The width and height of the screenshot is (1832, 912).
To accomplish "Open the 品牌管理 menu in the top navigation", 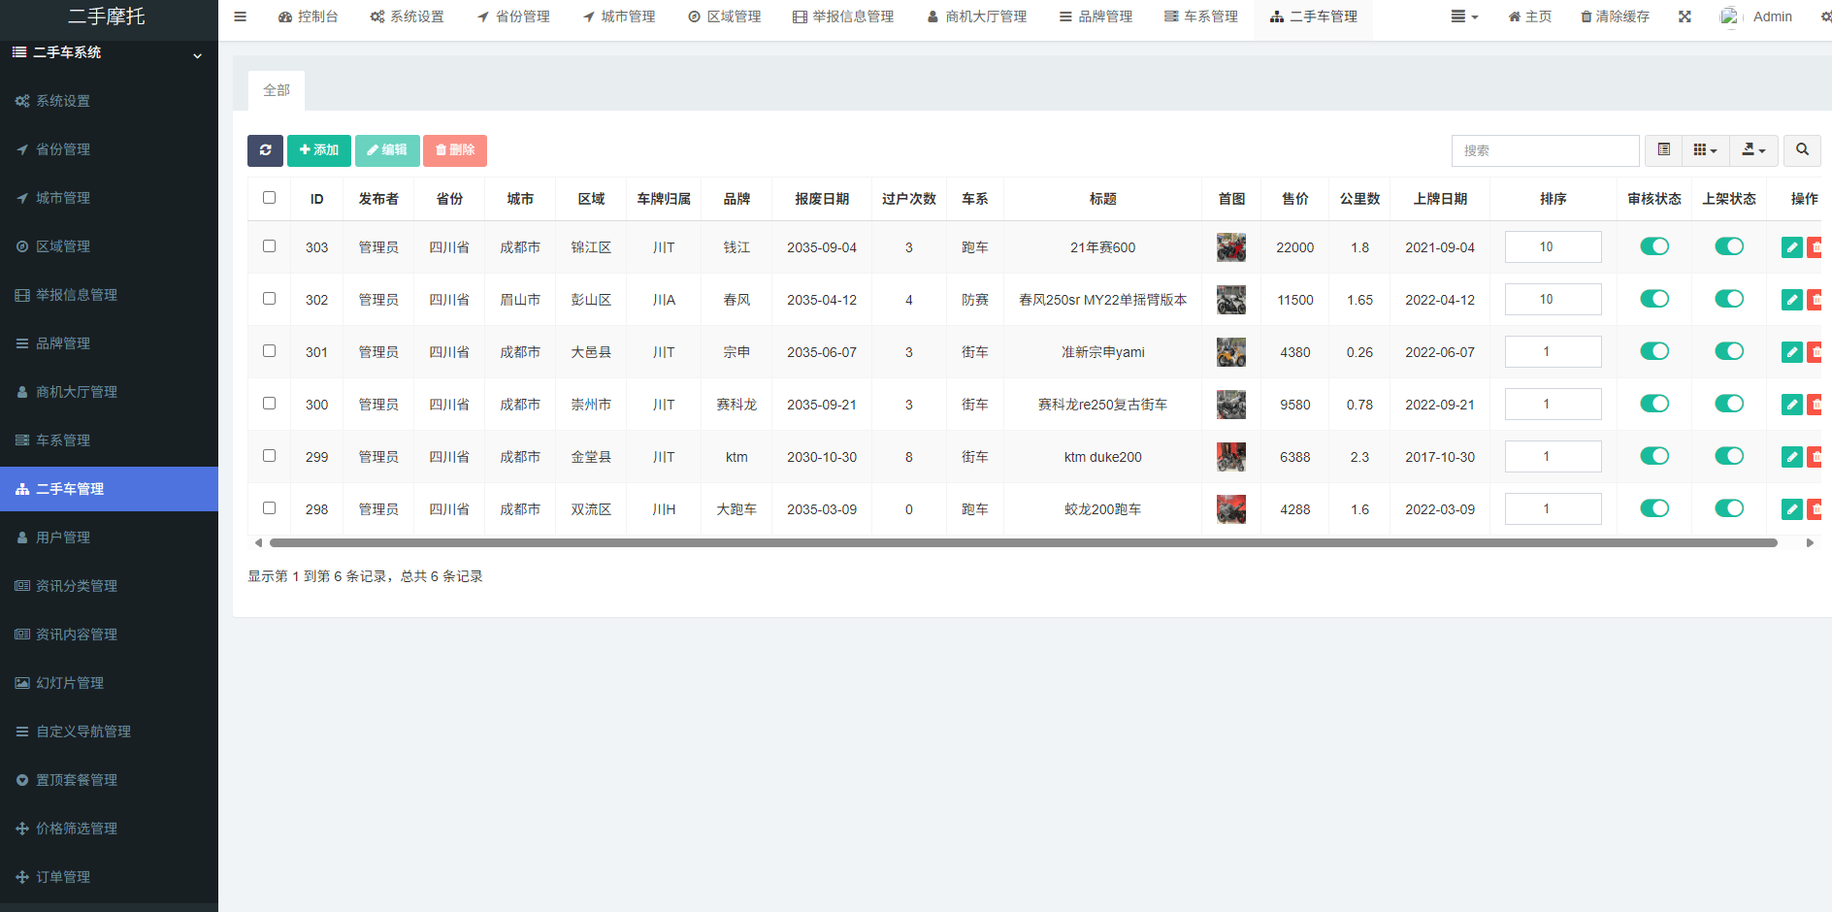I will click(1095, 16).
